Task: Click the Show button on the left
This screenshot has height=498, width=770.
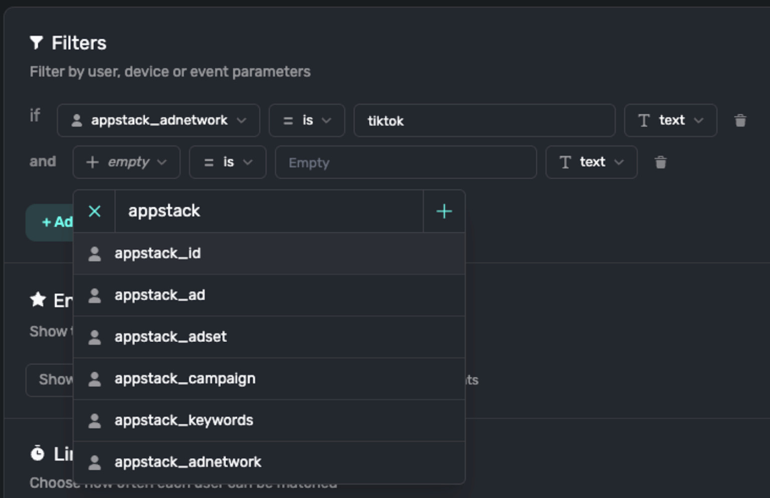Action: [x=50, y=380]
